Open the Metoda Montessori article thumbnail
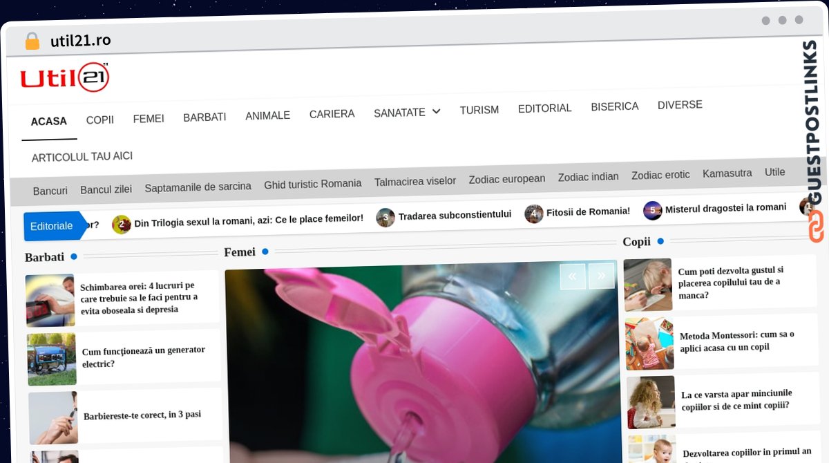The width and height of the screenshot is (829, 463). coord(649,343)
